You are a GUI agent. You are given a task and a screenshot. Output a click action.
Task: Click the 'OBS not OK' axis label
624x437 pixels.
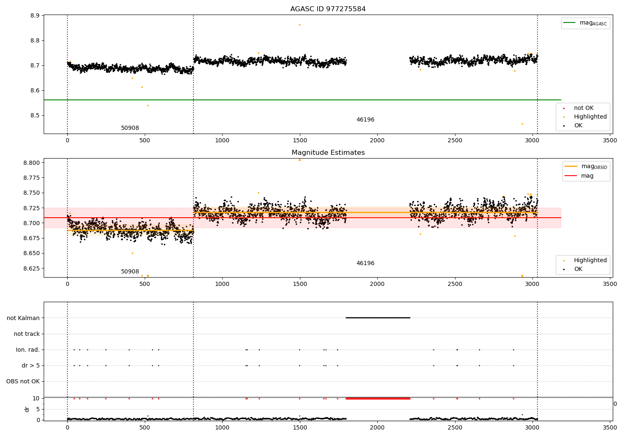[x=23, y=381]
